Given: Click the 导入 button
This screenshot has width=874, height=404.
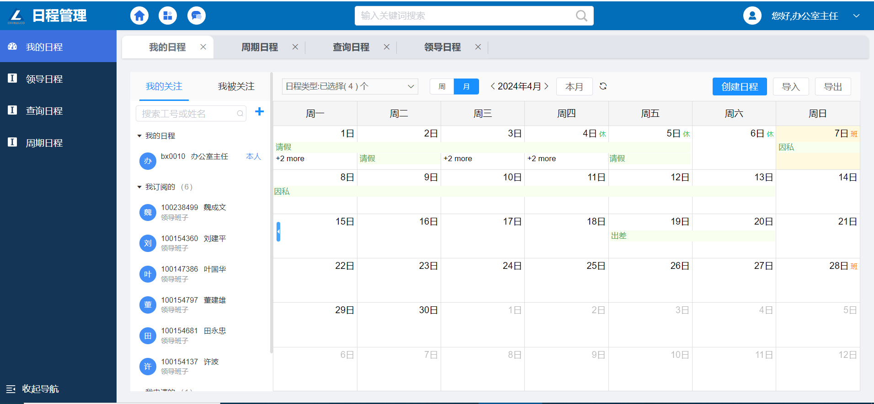Looking at the screenshot, I should tap(791, 86).
